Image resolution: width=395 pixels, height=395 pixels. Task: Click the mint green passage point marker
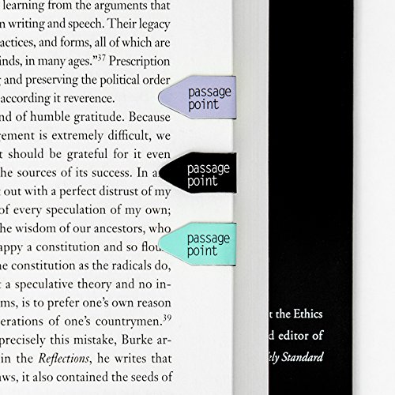click(x=197, y=244)
